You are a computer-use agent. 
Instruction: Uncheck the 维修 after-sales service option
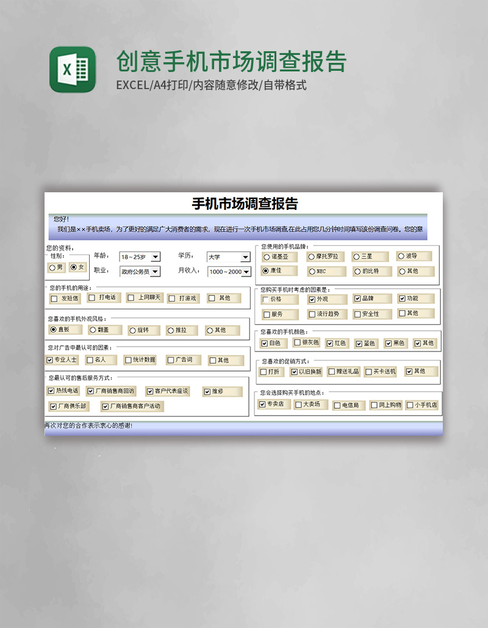(207, 391)
